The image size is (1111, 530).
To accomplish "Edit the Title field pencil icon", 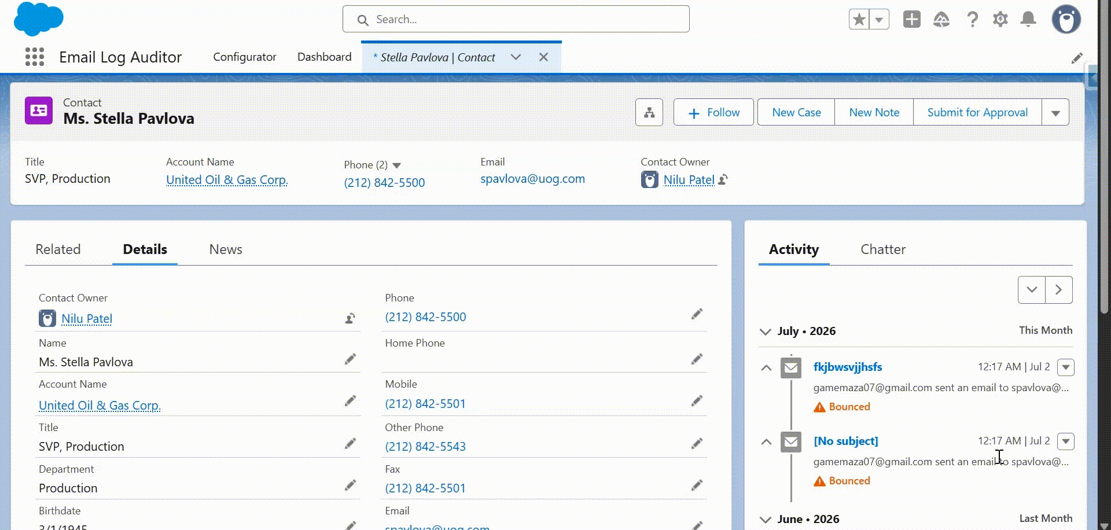I will [x=350, y=443].
